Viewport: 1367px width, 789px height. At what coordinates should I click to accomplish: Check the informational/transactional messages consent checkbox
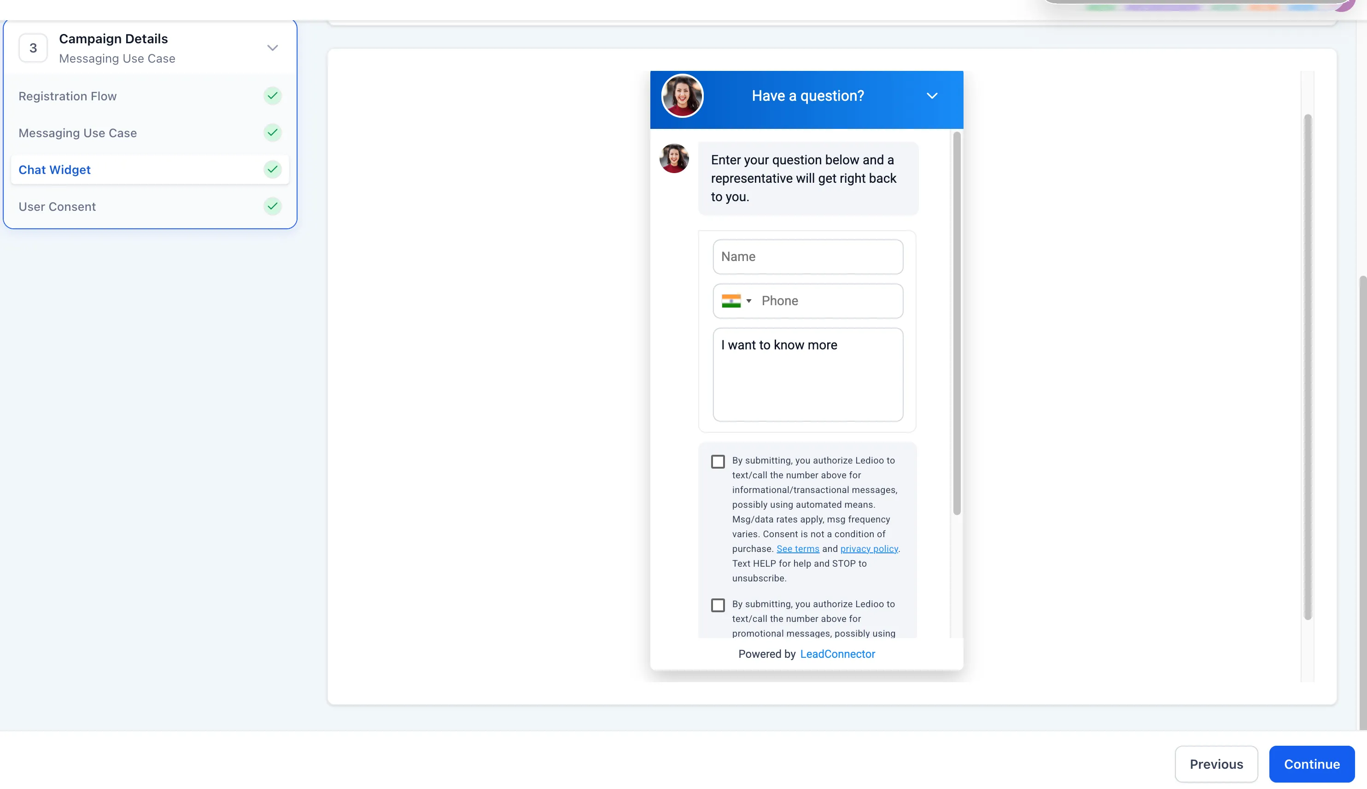(717, 461)
